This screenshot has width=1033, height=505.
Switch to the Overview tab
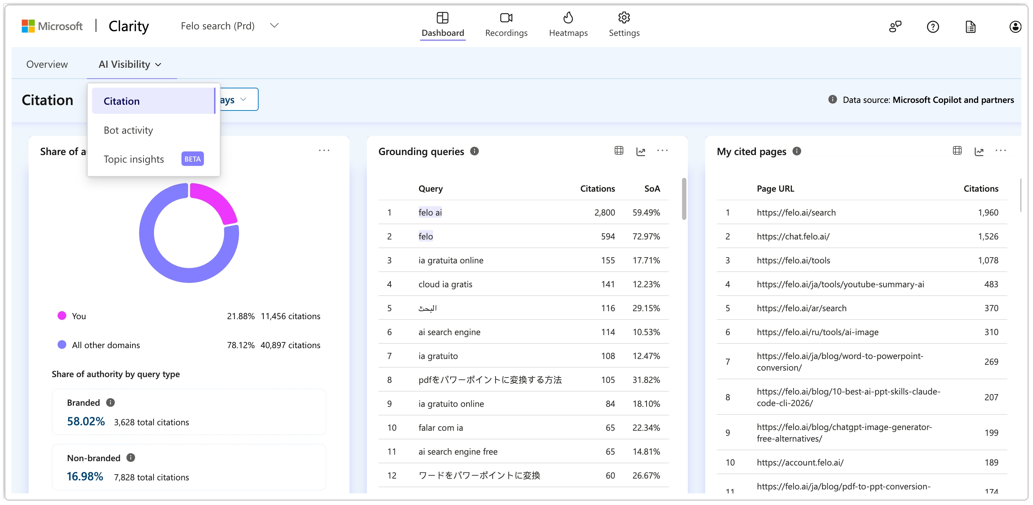tap(47, 64)
